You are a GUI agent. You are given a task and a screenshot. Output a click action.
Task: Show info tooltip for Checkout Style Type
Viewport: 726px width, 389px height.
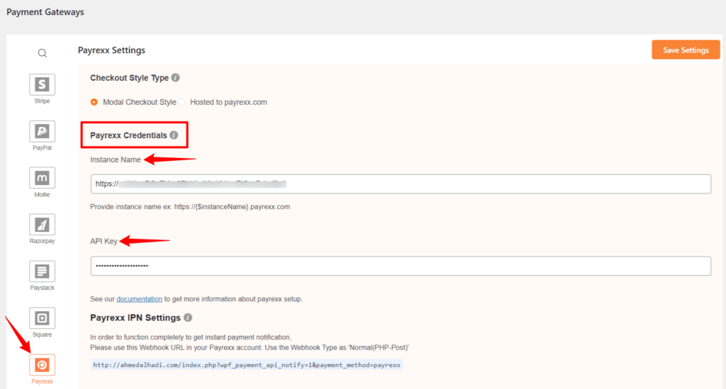tap(176, 78)
